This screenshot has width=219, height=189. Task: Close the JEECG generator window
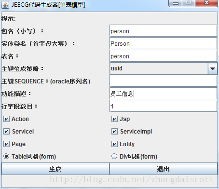[x=206, y=3]
